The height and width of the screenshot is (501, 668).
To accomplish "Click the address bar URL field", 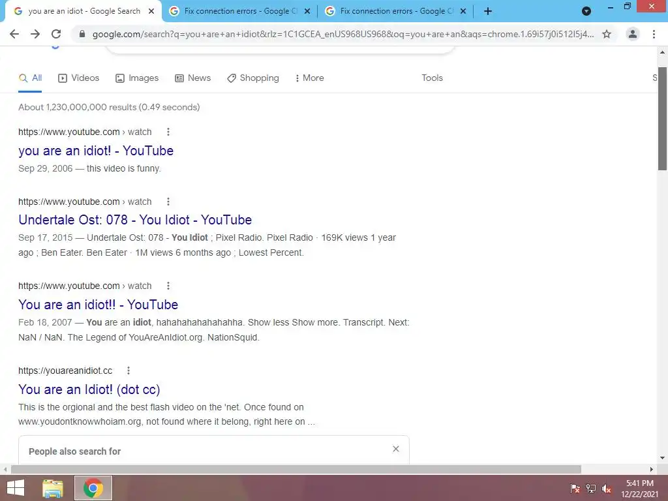I will pyautogui.click(x=343, y=34).
